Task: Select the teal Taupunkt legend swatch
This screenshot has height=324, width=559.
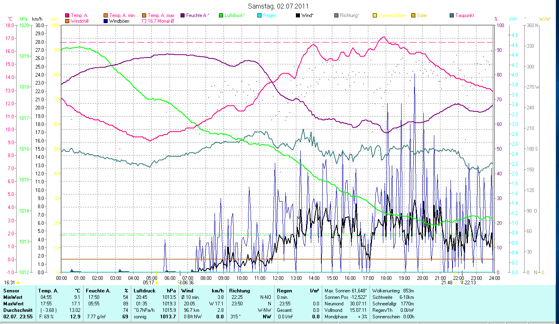Action: pos(452,15)
